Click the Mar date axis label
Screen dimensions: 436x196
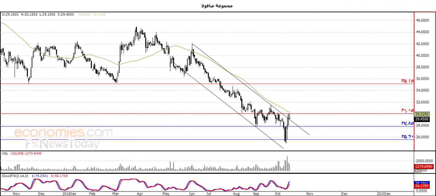[115, 194]
